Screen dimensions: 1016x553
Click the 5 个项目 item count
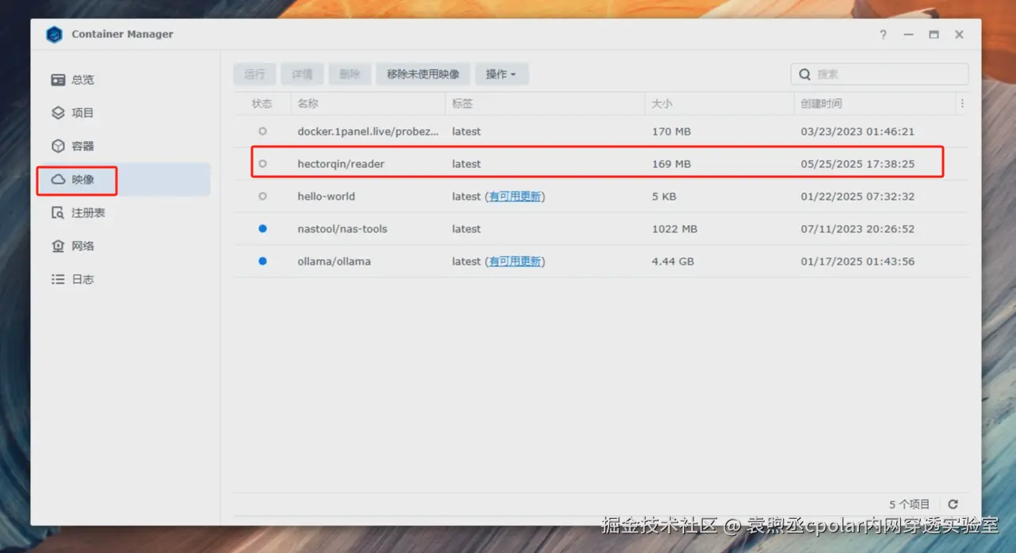click(x=909, y=504)
